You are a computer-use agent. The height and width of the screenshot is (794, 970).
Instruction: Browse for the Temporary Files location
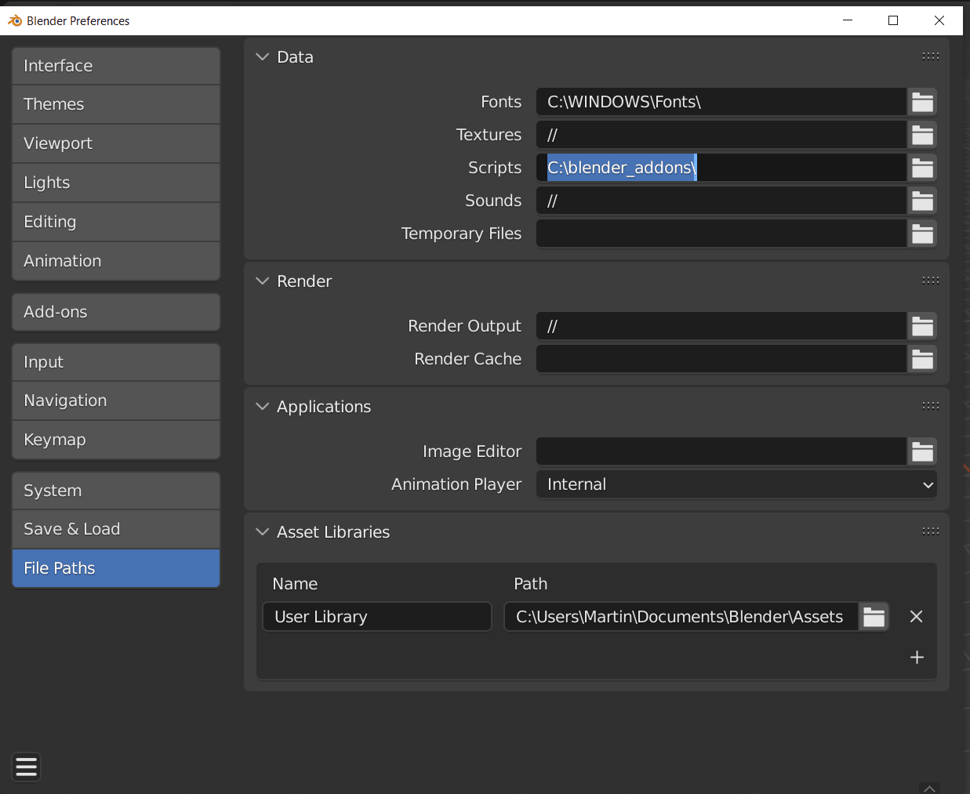(x=922, y=234)
